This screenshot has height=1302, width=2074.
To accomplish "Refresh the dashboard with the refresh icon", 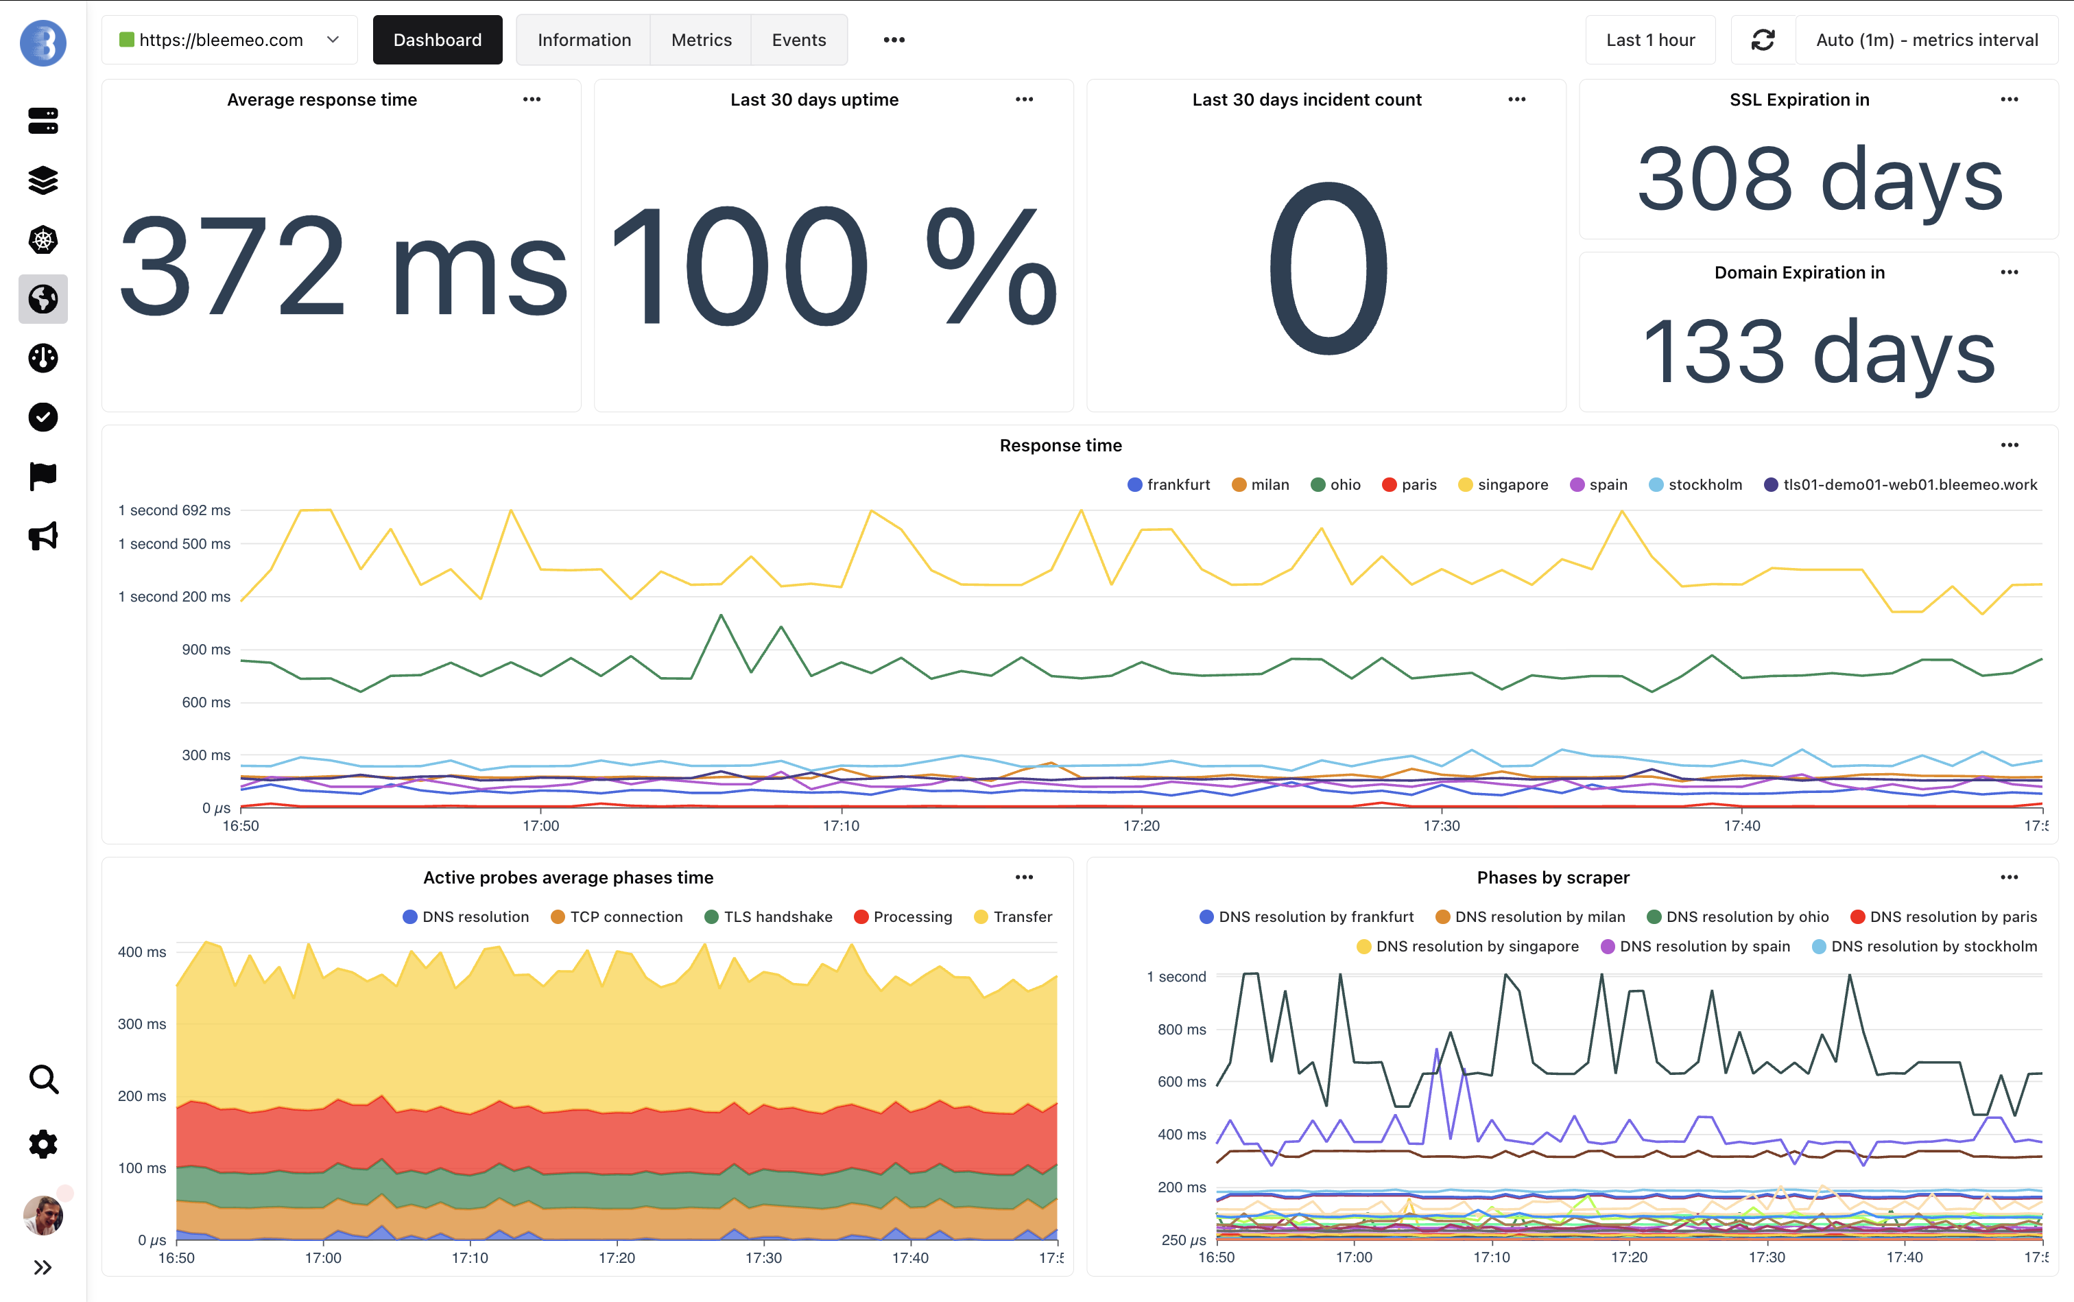I will pos(1763,40).
